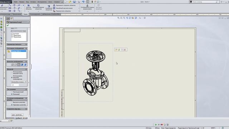Click the Лист1 sheet tab

pyautogui.click(x=19, y=118)
